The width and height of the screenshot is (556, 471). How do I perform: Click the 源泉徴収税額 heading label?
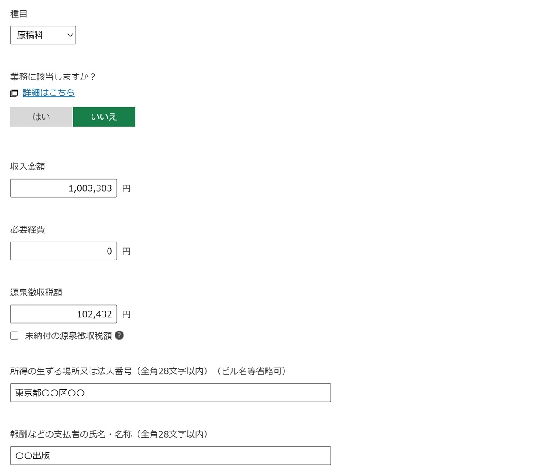click(x=36, y=293)
